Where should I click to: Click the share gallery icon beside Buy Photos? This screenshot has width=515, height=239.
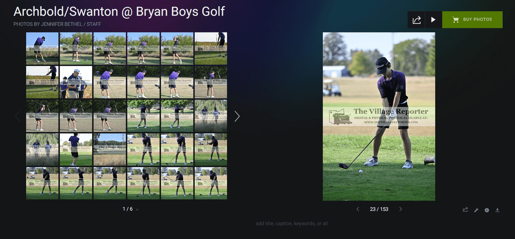416,20
